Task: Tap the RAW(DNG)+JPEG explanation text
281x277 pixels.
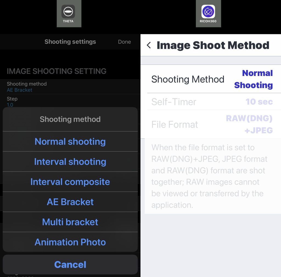Action: point(209,176)
